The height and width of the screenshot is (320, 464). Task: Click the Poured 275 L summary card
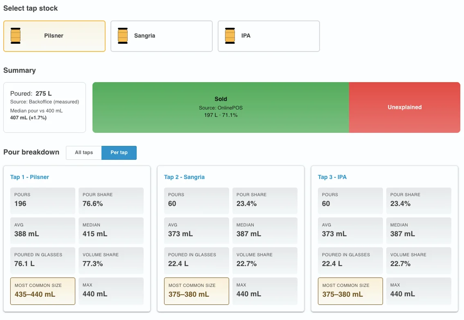(x=45, y=107)
